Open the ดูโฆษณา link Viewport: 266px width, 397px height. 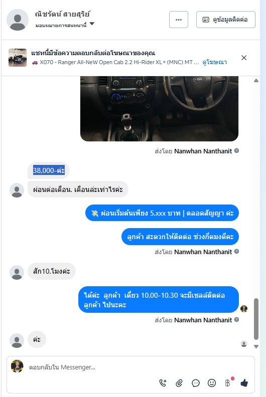(x=214, y=62)
